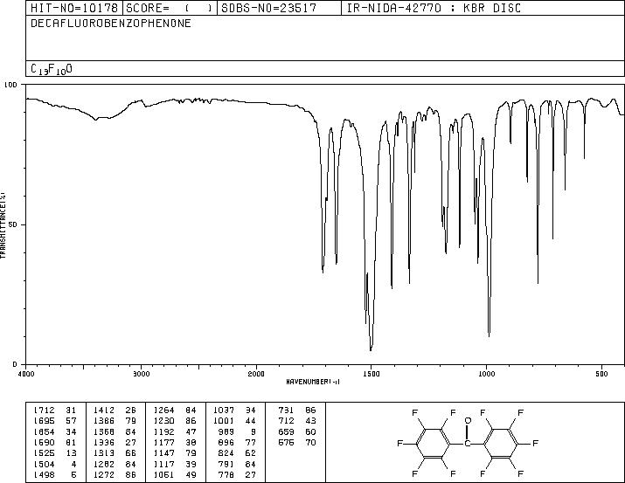
Task: Select the 1177 peak table entry
Action: coord(175,442)
